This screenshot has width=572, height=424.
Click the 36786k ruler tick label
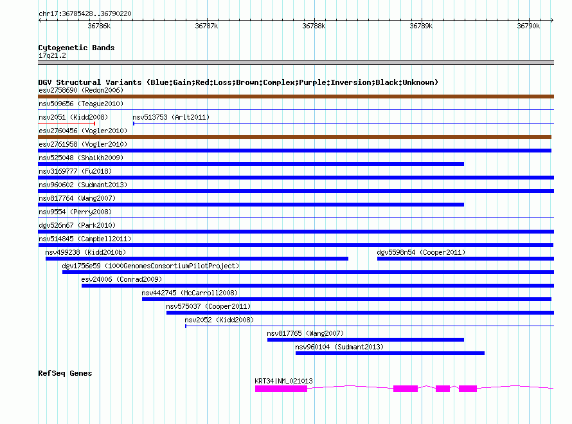pyautogui.click(x=99, y=26)
